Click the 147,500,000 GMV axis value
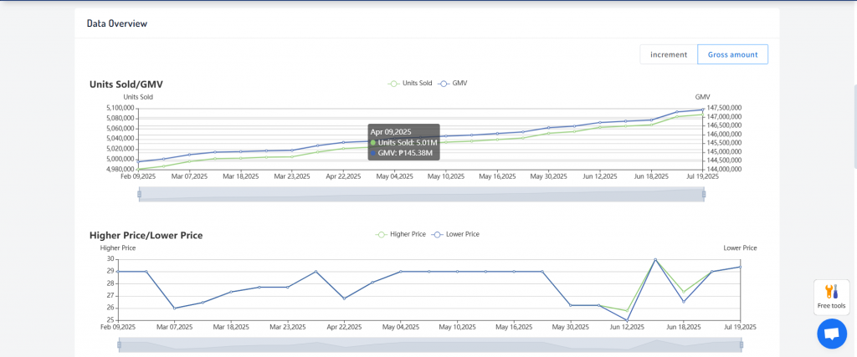857x357 pixels. pyautogui.click(x=724, y=108)
